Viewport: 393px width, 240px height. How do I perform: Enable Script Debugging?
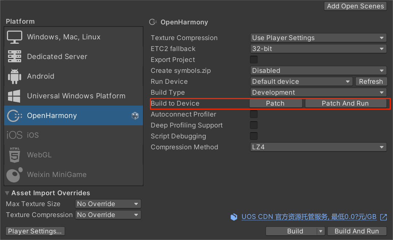253,136
